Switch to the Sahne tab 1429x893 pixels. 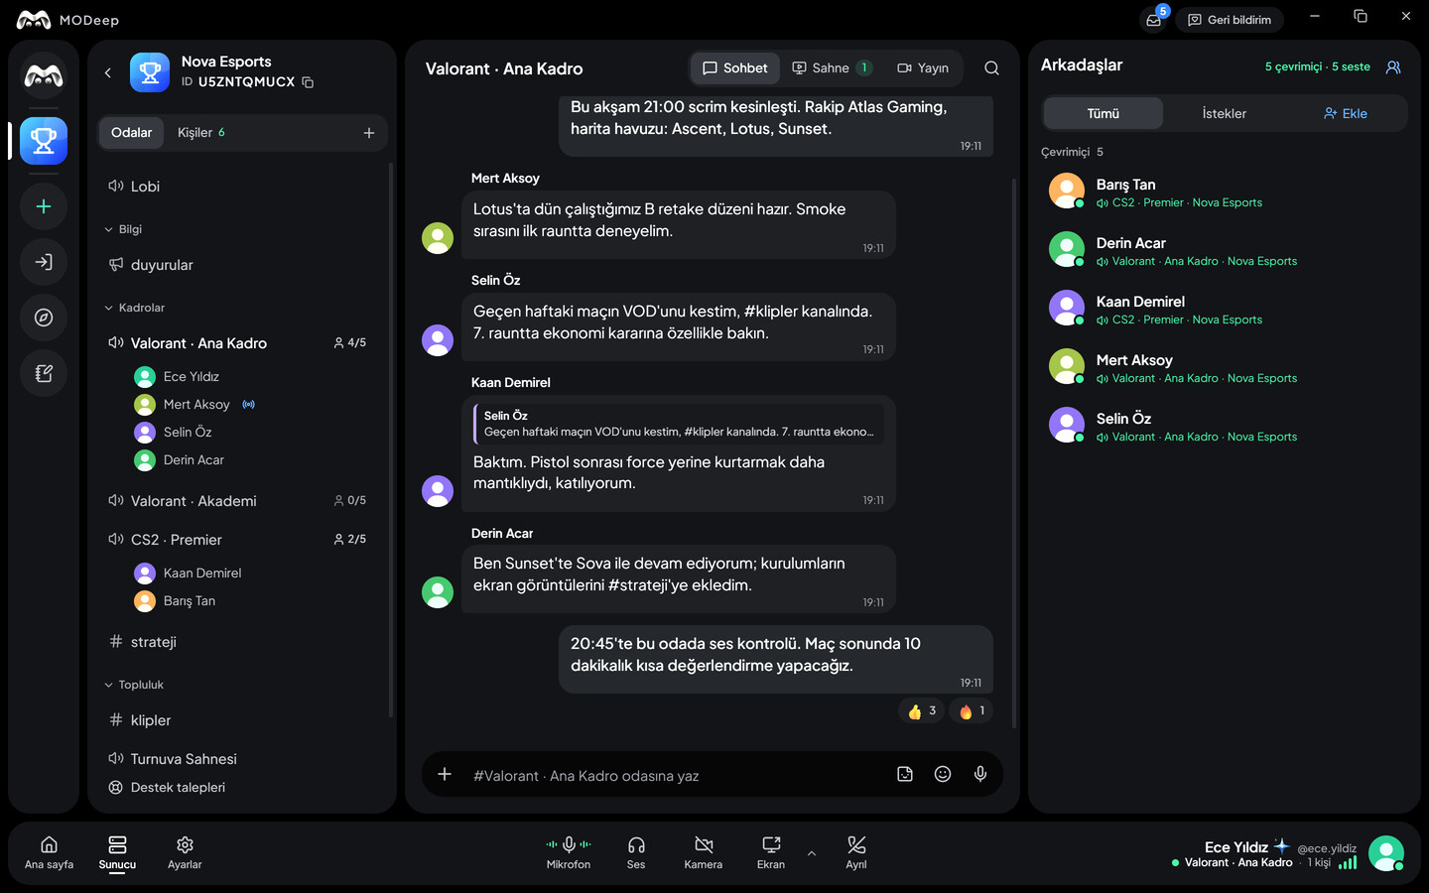832,68
